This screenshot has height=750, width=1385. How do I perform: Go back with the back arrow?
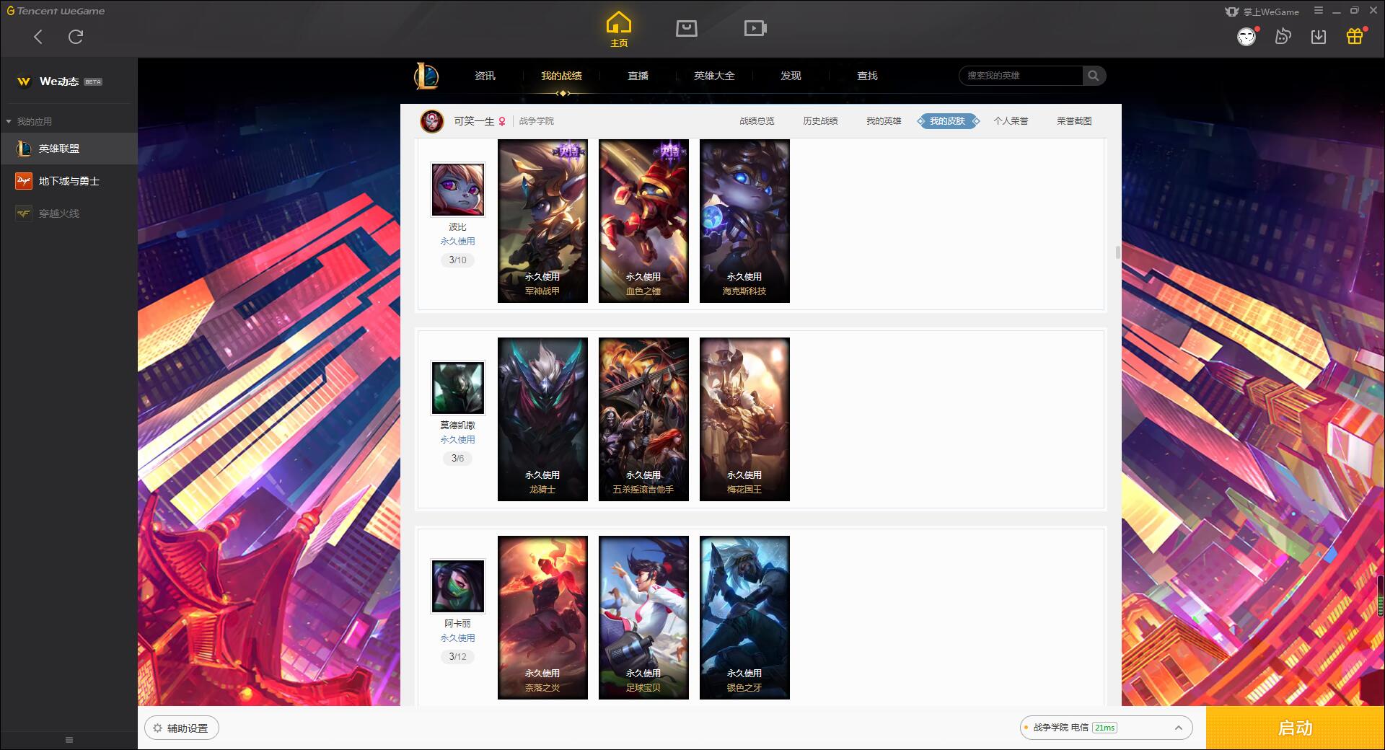(x=38, y=37)
